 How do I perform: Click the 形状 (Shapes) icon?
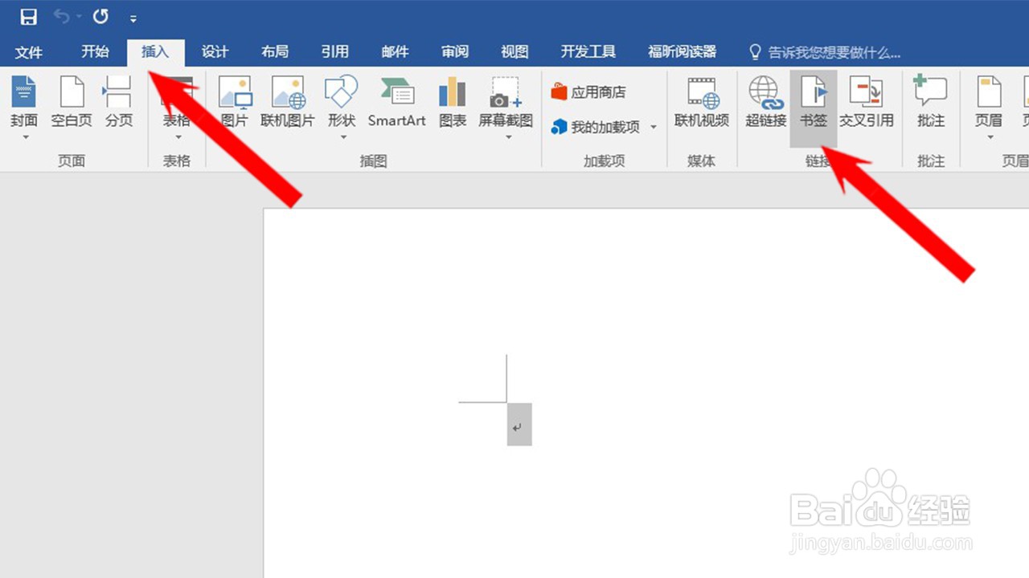(x=342, y=92)
